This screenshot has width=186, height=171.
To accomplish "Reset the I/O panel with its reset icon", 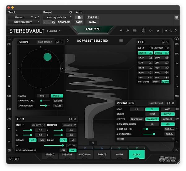I will [163, 42].
